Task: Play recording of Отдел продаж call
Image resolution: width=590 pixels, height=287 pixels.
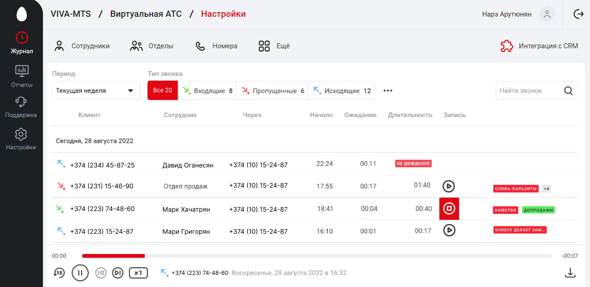Action: click(449, 186)
